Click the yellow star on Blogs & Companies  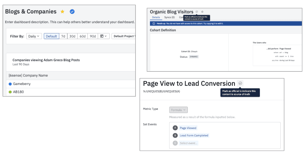(x=63, y=12)
